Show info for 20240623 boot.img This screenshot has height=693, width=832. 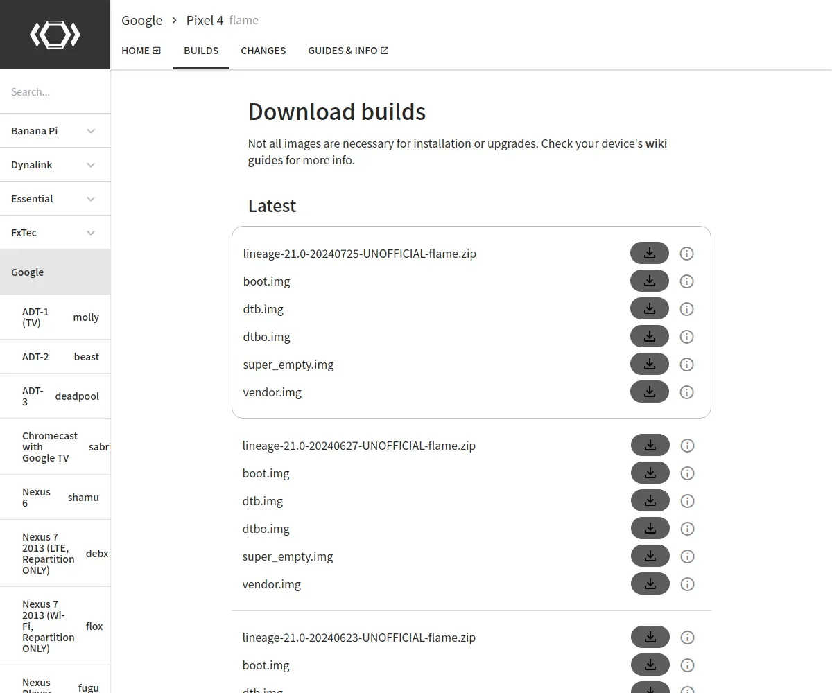click(687, 665)
